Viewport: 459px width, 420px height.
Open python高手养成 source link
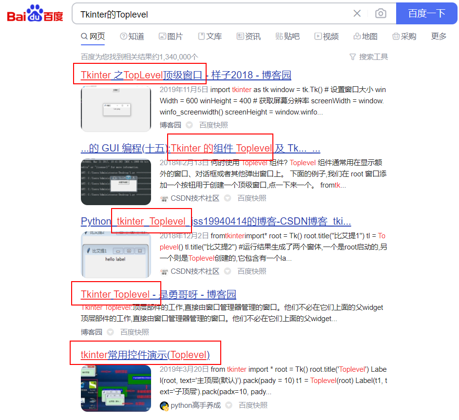point(195,405)
